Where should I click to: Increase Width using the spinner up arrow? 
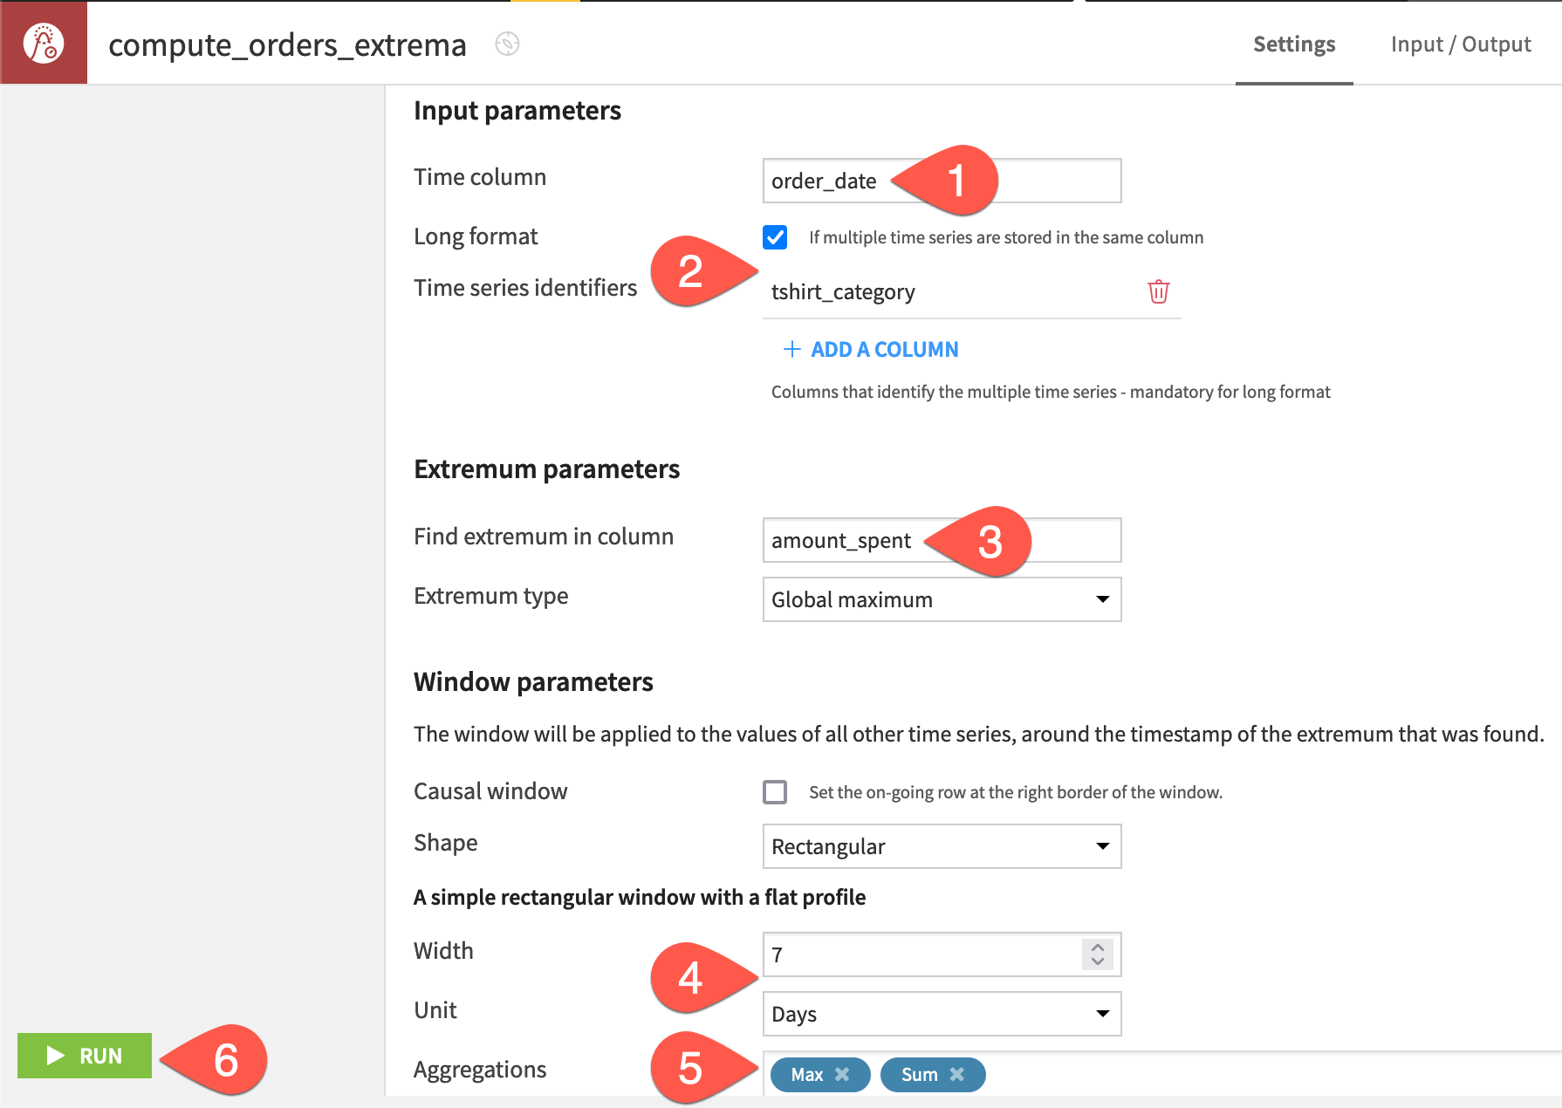tap(1096, 947)
